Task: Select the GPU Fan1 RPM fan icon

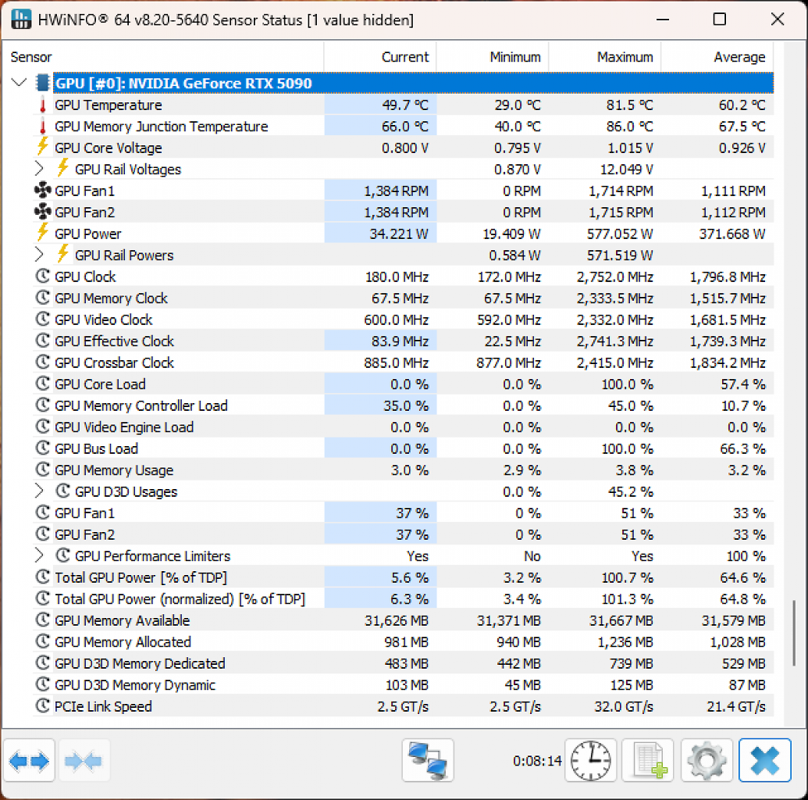Action: pyautogui.click(x=42, y=191)
